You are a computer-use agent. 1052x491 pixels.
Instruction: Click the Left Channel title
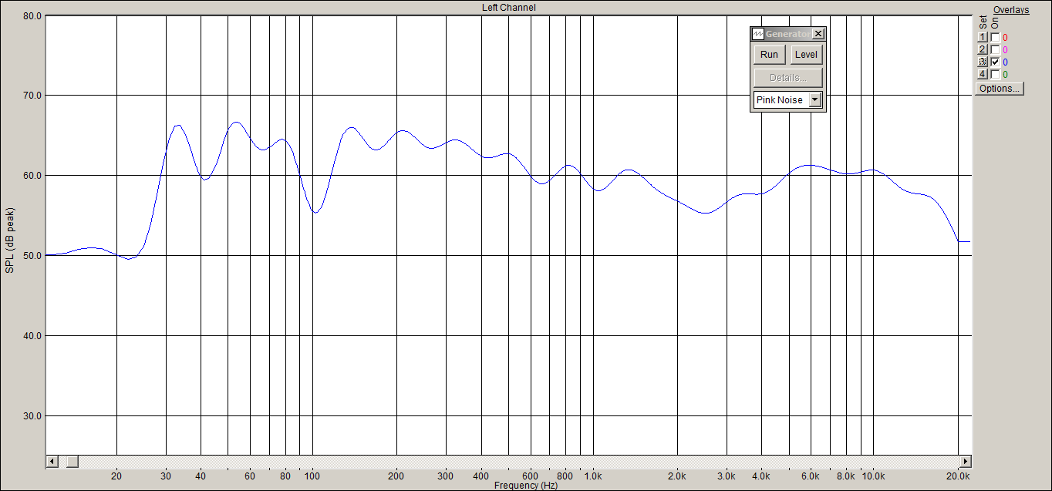[508, 8]
